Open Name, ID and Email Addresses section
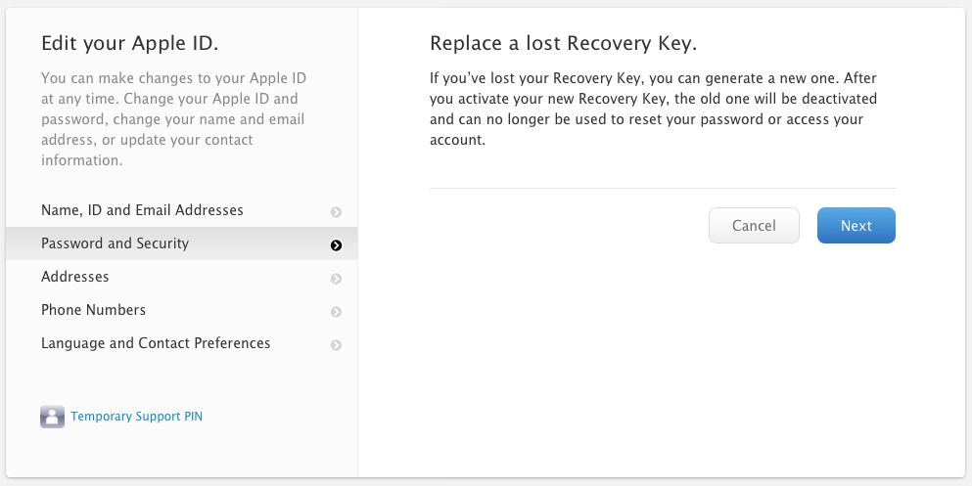 pos(142,210)
